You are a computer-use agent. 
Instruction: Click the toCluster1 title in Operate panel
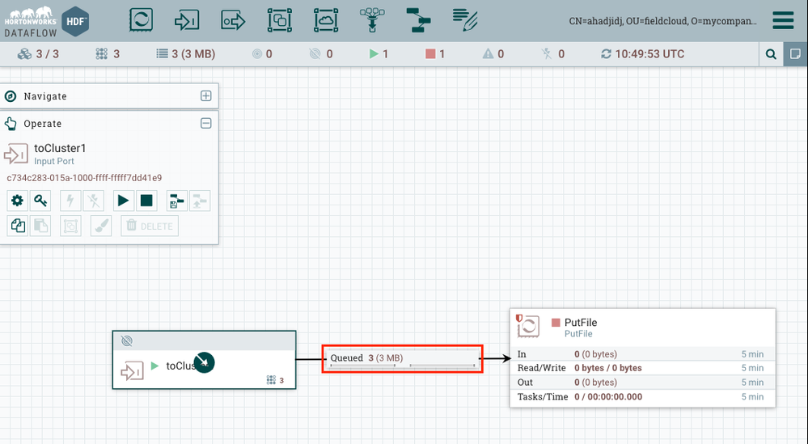coord(60,148)
